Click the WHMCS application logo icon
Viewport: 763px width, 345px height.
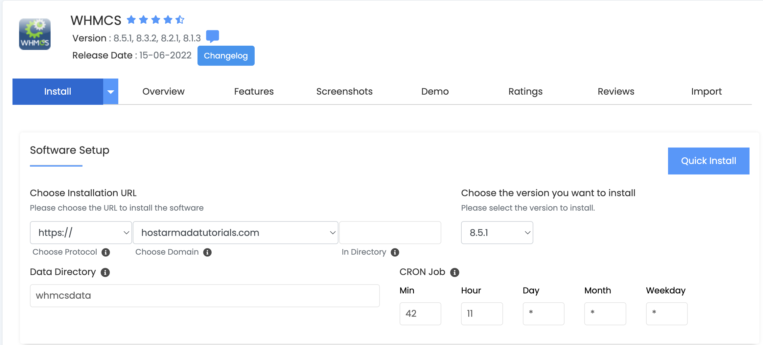35,34
